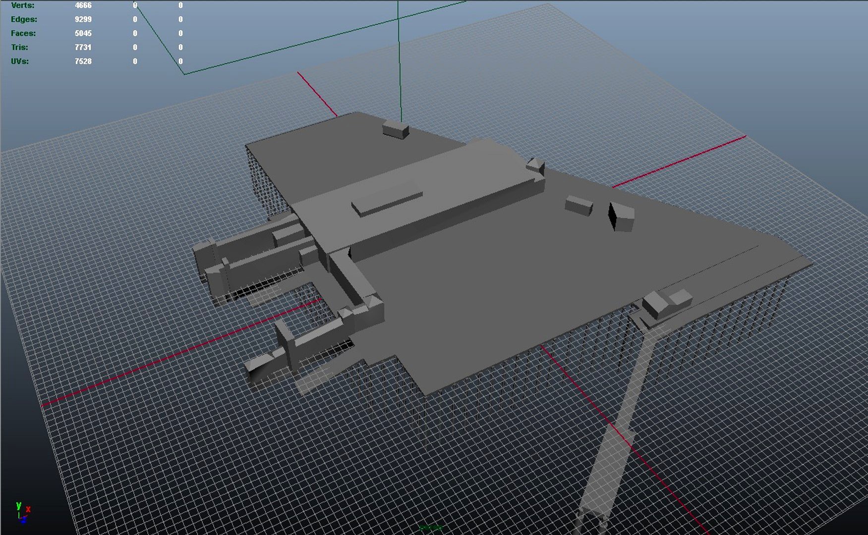Click the XYZ axis orientation indicator
The width and height of the screenshot is (868, 535).
pyautogui.click(x=23, y=512)
